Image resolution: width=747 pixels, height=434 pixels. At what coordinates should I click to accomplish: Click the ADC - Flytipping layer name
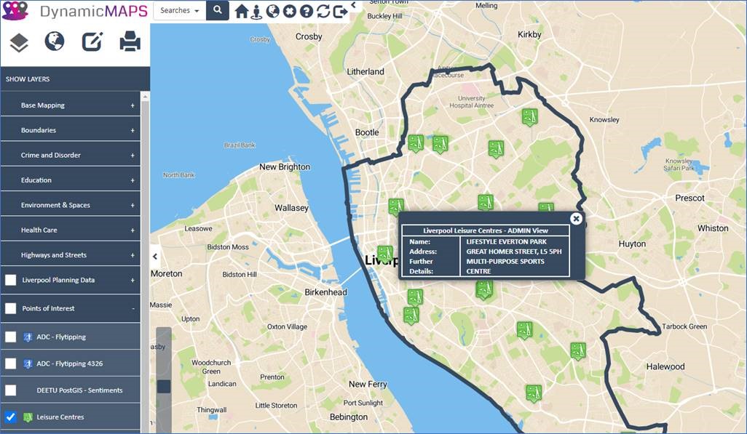[x=61, y=337]
